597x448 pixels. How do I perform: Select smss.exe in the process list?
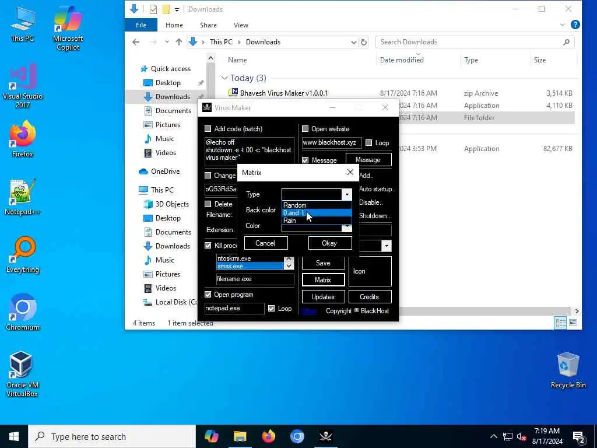[250, 266]
